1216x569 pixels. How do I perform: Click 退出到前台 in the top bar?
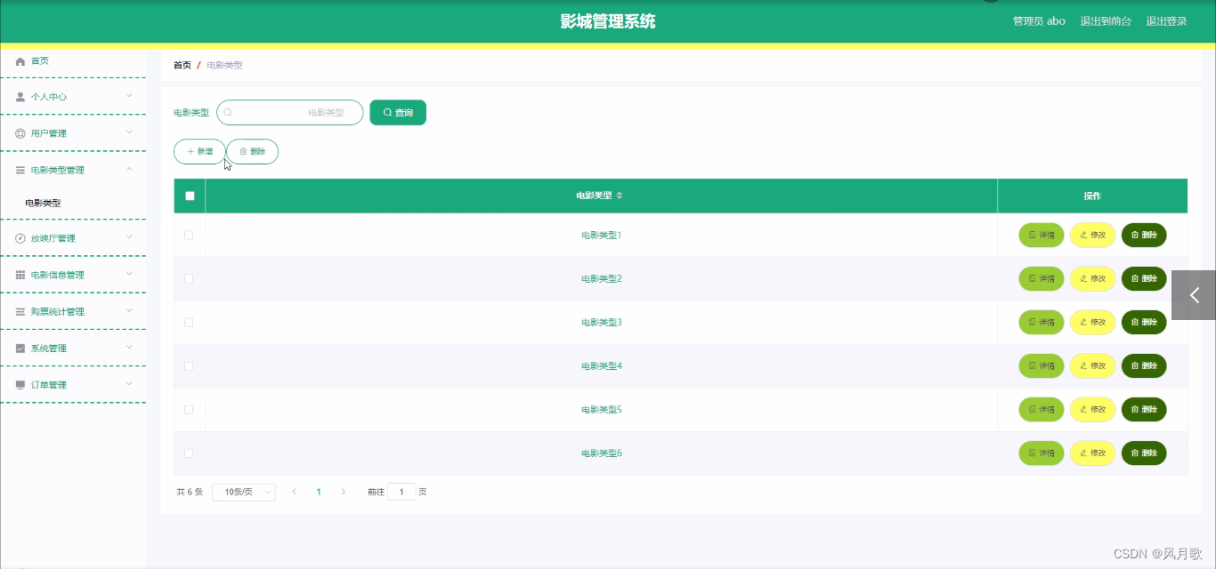coord(1106,21)
